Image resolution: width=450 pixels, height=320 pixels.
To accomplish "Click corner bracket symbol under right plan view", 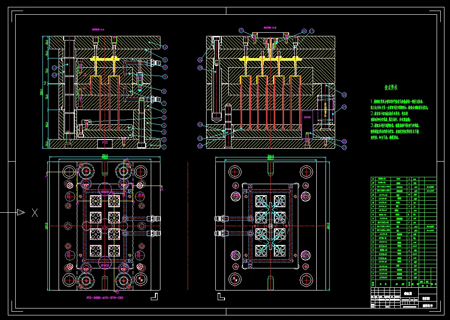I will pos(221,296).
